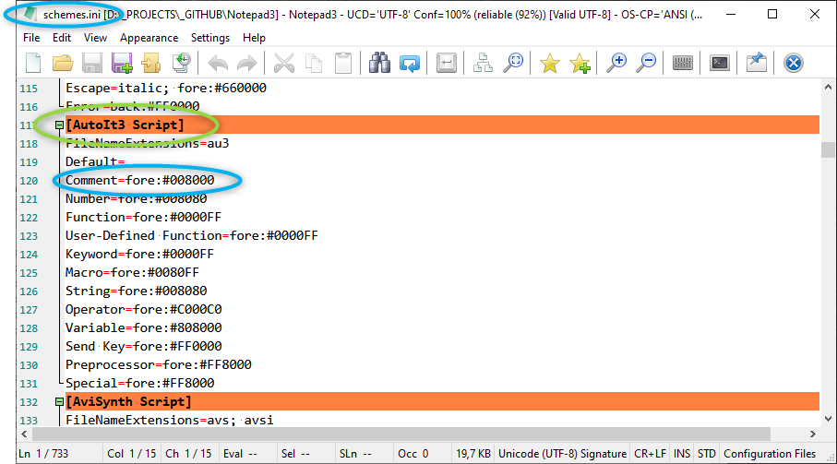Click the scheme hierarchy tree icon

[483, 63]
